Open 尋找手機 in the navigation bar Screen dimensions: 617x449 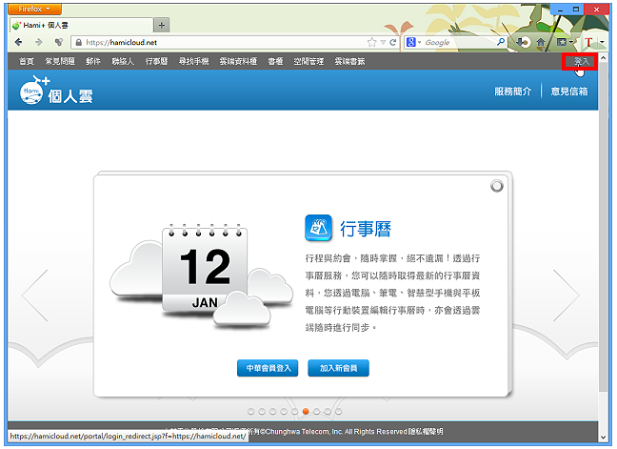(x=193, y=61)
